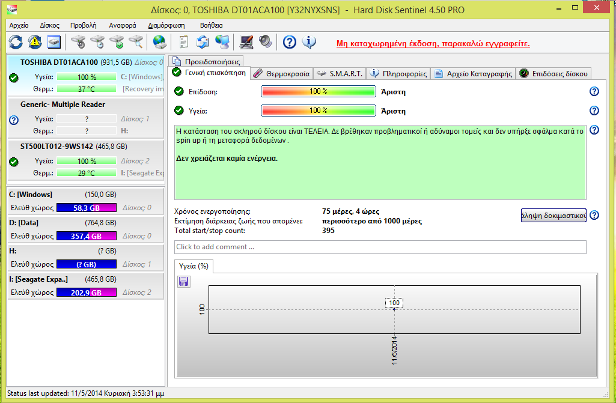Click the help icon beside the green status text
This screenshot has height=403, width=616.
click(x=594, y=130)
